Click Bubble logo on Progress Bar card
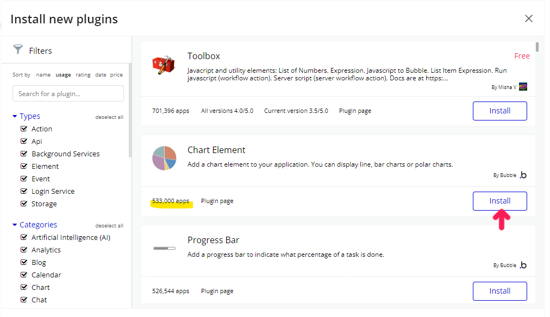This screenshot has height=317, width=550. (x=523, y=265)
